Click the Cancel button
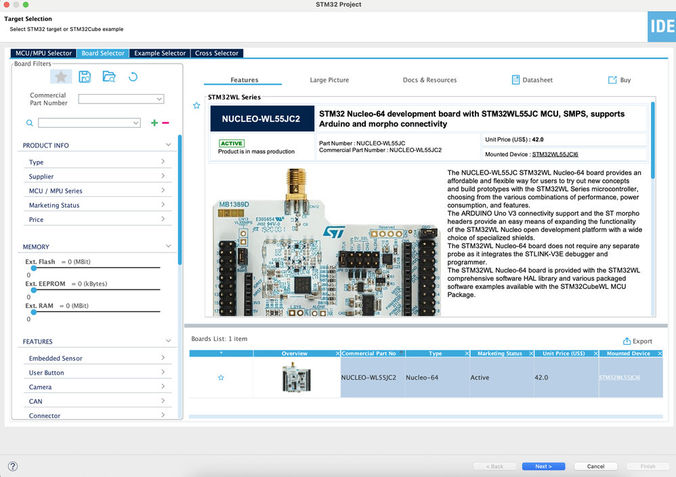 click(x=596, y=466)
